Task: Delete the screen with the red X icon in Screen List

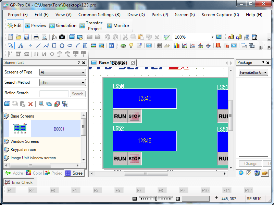Action: (30, 104)
